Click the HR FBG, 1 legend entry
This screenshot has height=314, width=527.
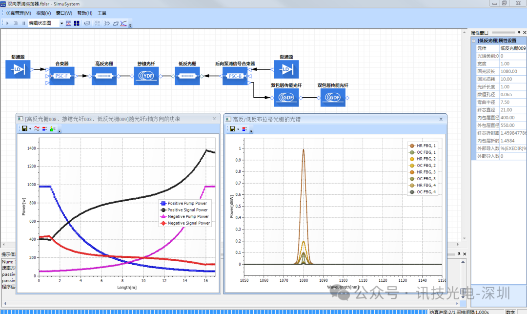tap(422, 146)
